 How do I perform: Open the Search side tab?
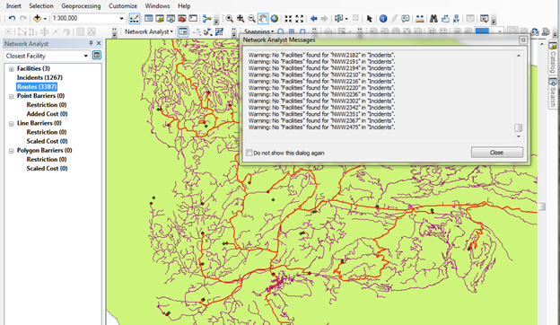tap(553, 92)
